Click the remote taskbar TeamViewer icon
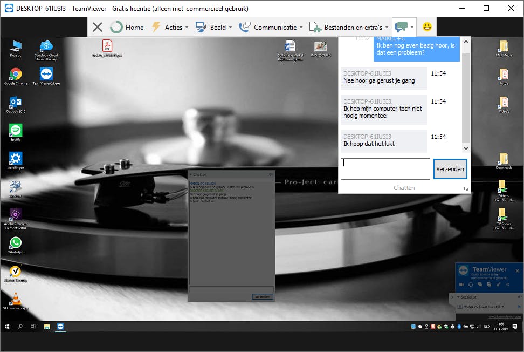The height and width of the screenshot is (352, 524). [x=60, y=327]
